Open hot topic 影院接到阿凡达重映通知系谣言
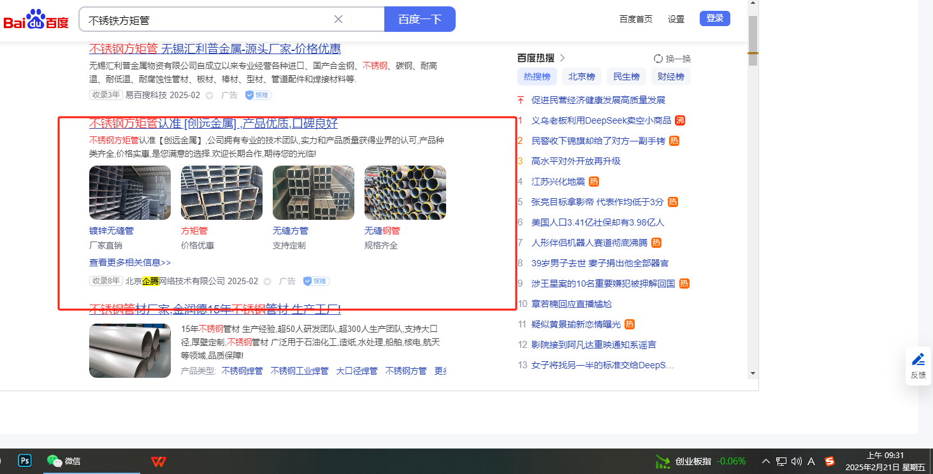The width and height of the screenshot is (933, 474). coord(594,345)
